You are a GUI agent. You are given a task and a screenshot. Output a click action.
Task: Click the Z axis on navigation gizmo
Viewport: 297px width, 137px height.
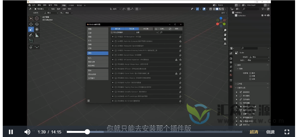point(221,18)
